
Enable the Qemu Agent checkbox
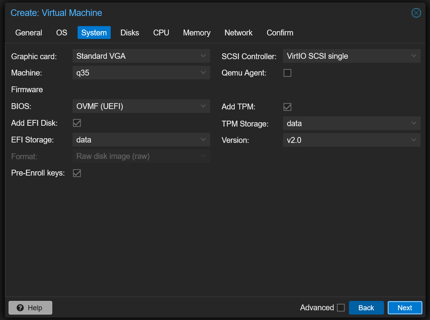point(287,73)
